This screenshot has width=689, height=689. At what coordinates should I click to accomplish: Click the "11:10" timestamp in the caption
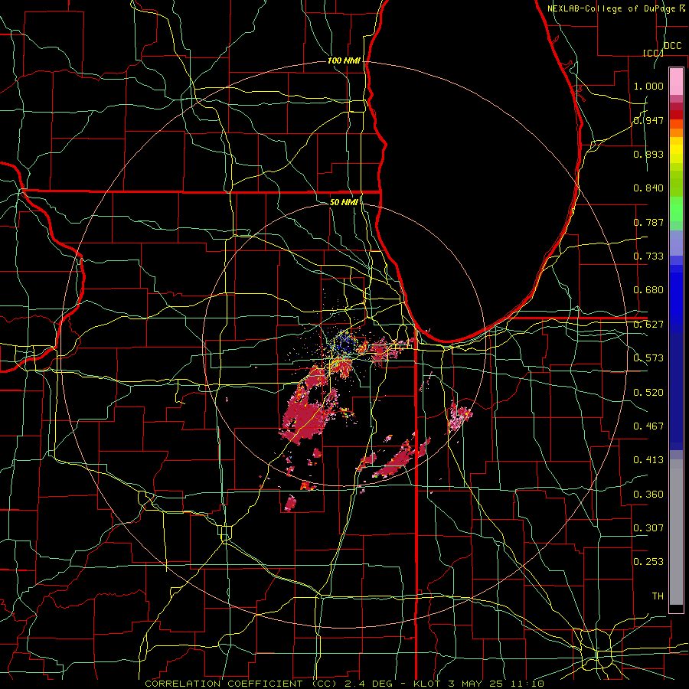pos(527,684)
